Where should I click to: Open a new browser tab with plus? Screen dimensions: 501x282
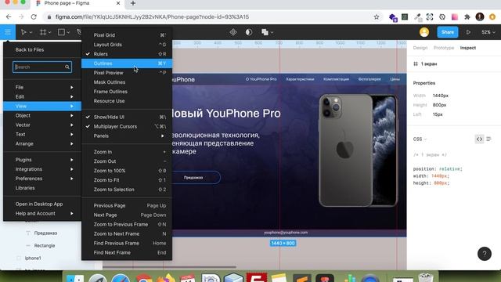(x=133, y=3)
